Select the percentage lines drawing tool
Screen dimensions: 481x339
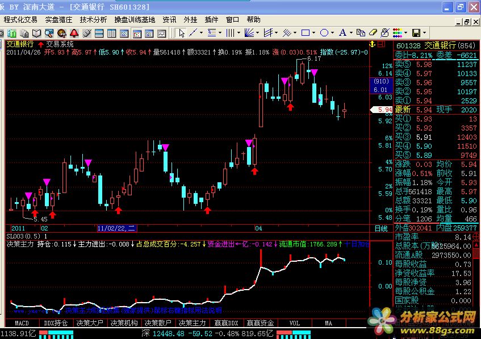[x=212, y=33]
